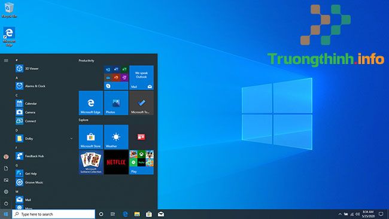Click the Power icon in Start sidebar
This screenshot has width=389, height=219.
(x=6, y=203)
